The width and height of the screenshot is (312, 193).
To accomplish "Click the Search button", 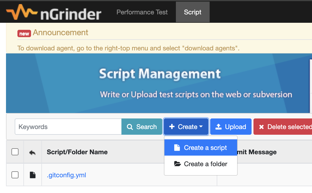I will tap(142, 127).
